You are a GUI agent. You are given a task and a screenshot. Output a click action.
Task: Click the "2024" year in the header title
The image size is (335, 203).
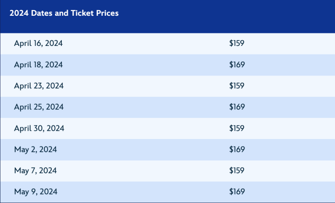19,13
